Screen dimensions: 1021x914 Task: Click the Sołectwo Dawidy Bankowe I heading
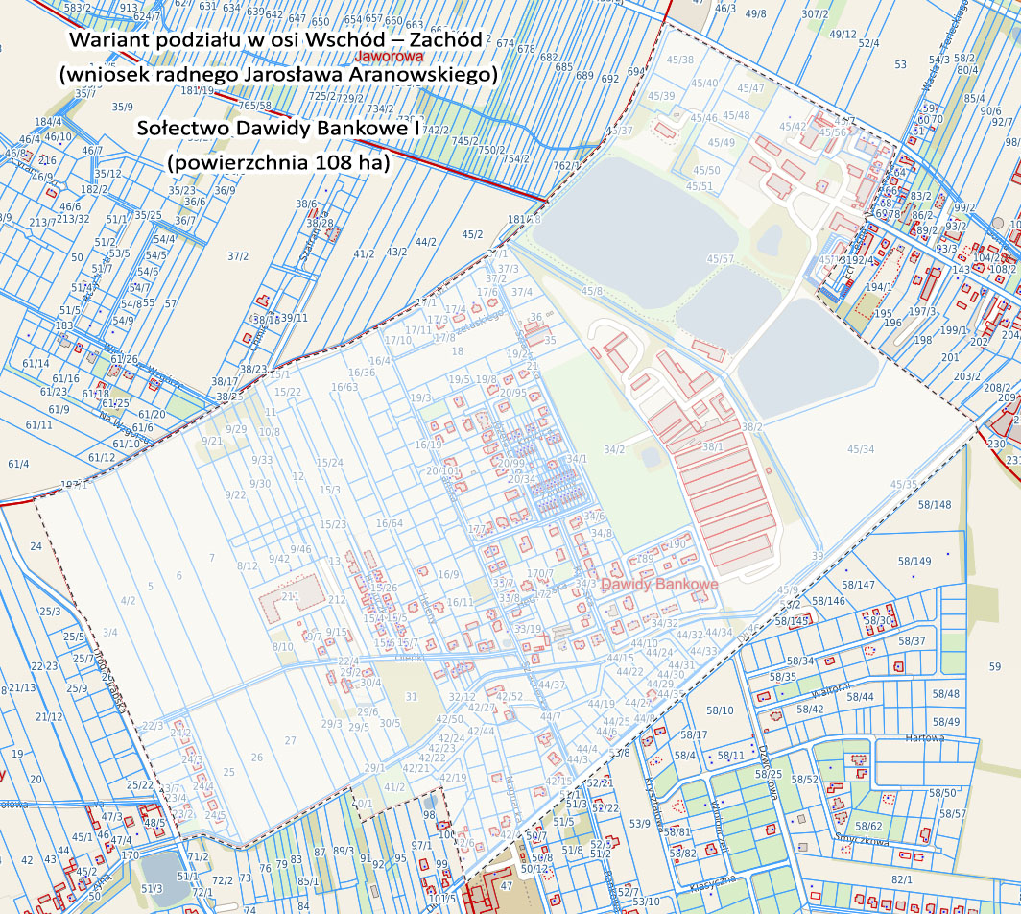click(278, 128)
